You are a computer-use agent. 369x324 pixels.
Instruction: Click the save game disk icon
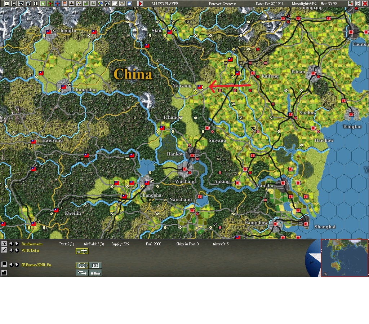[x=7, y=4]
